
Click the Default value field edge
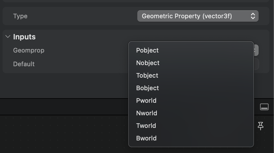(256, 64)
